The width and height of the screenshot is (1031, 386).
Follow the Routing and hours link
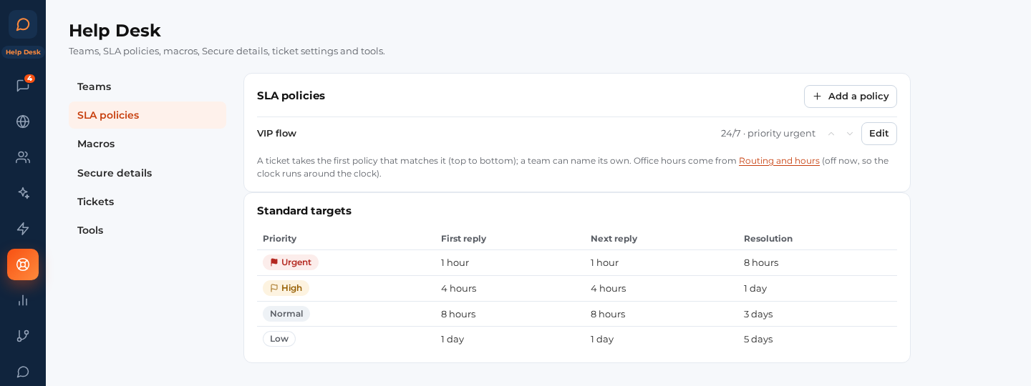click(x=779, y=161)
